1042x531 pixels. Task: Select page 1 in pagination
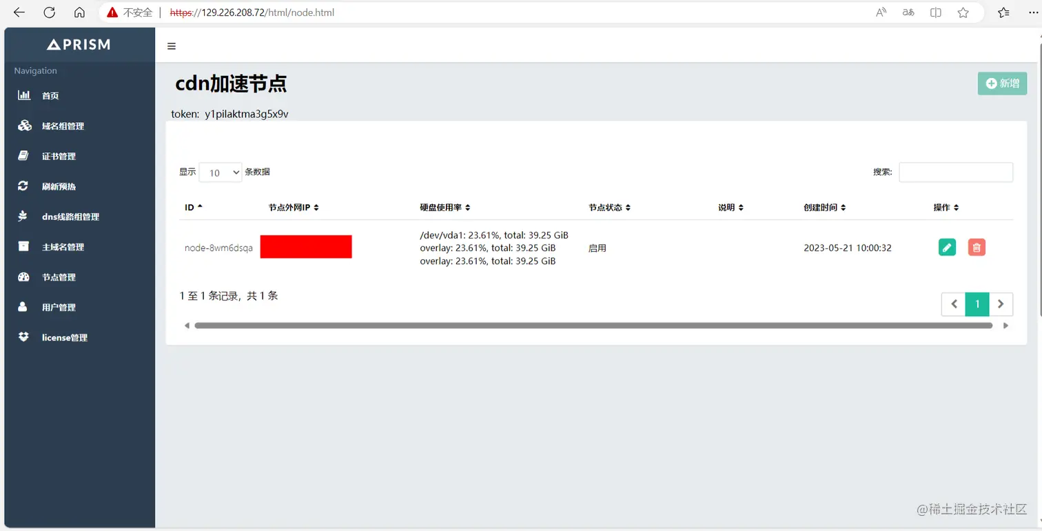pyautogui.click(x=977, y=304)
